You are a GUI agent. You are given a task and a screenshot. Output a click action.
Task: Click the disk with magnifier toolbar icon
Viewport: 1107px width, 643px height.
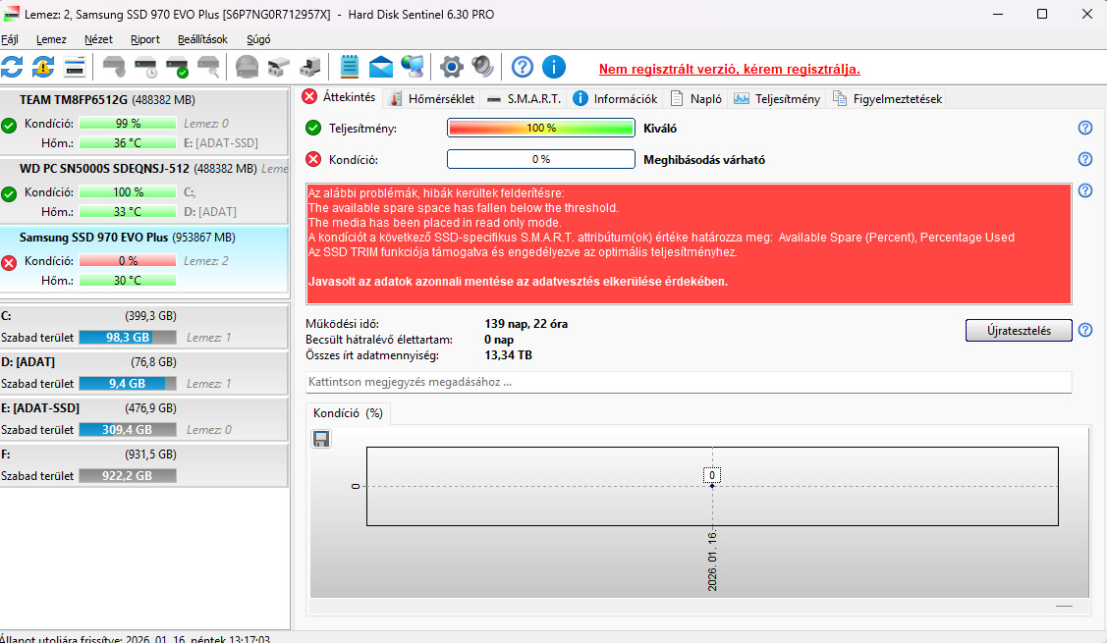pos(208,67)
